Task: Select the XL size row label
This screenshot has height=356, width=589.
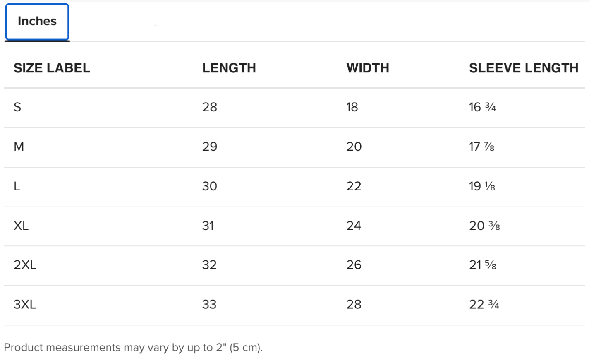Action: point(21,226)
